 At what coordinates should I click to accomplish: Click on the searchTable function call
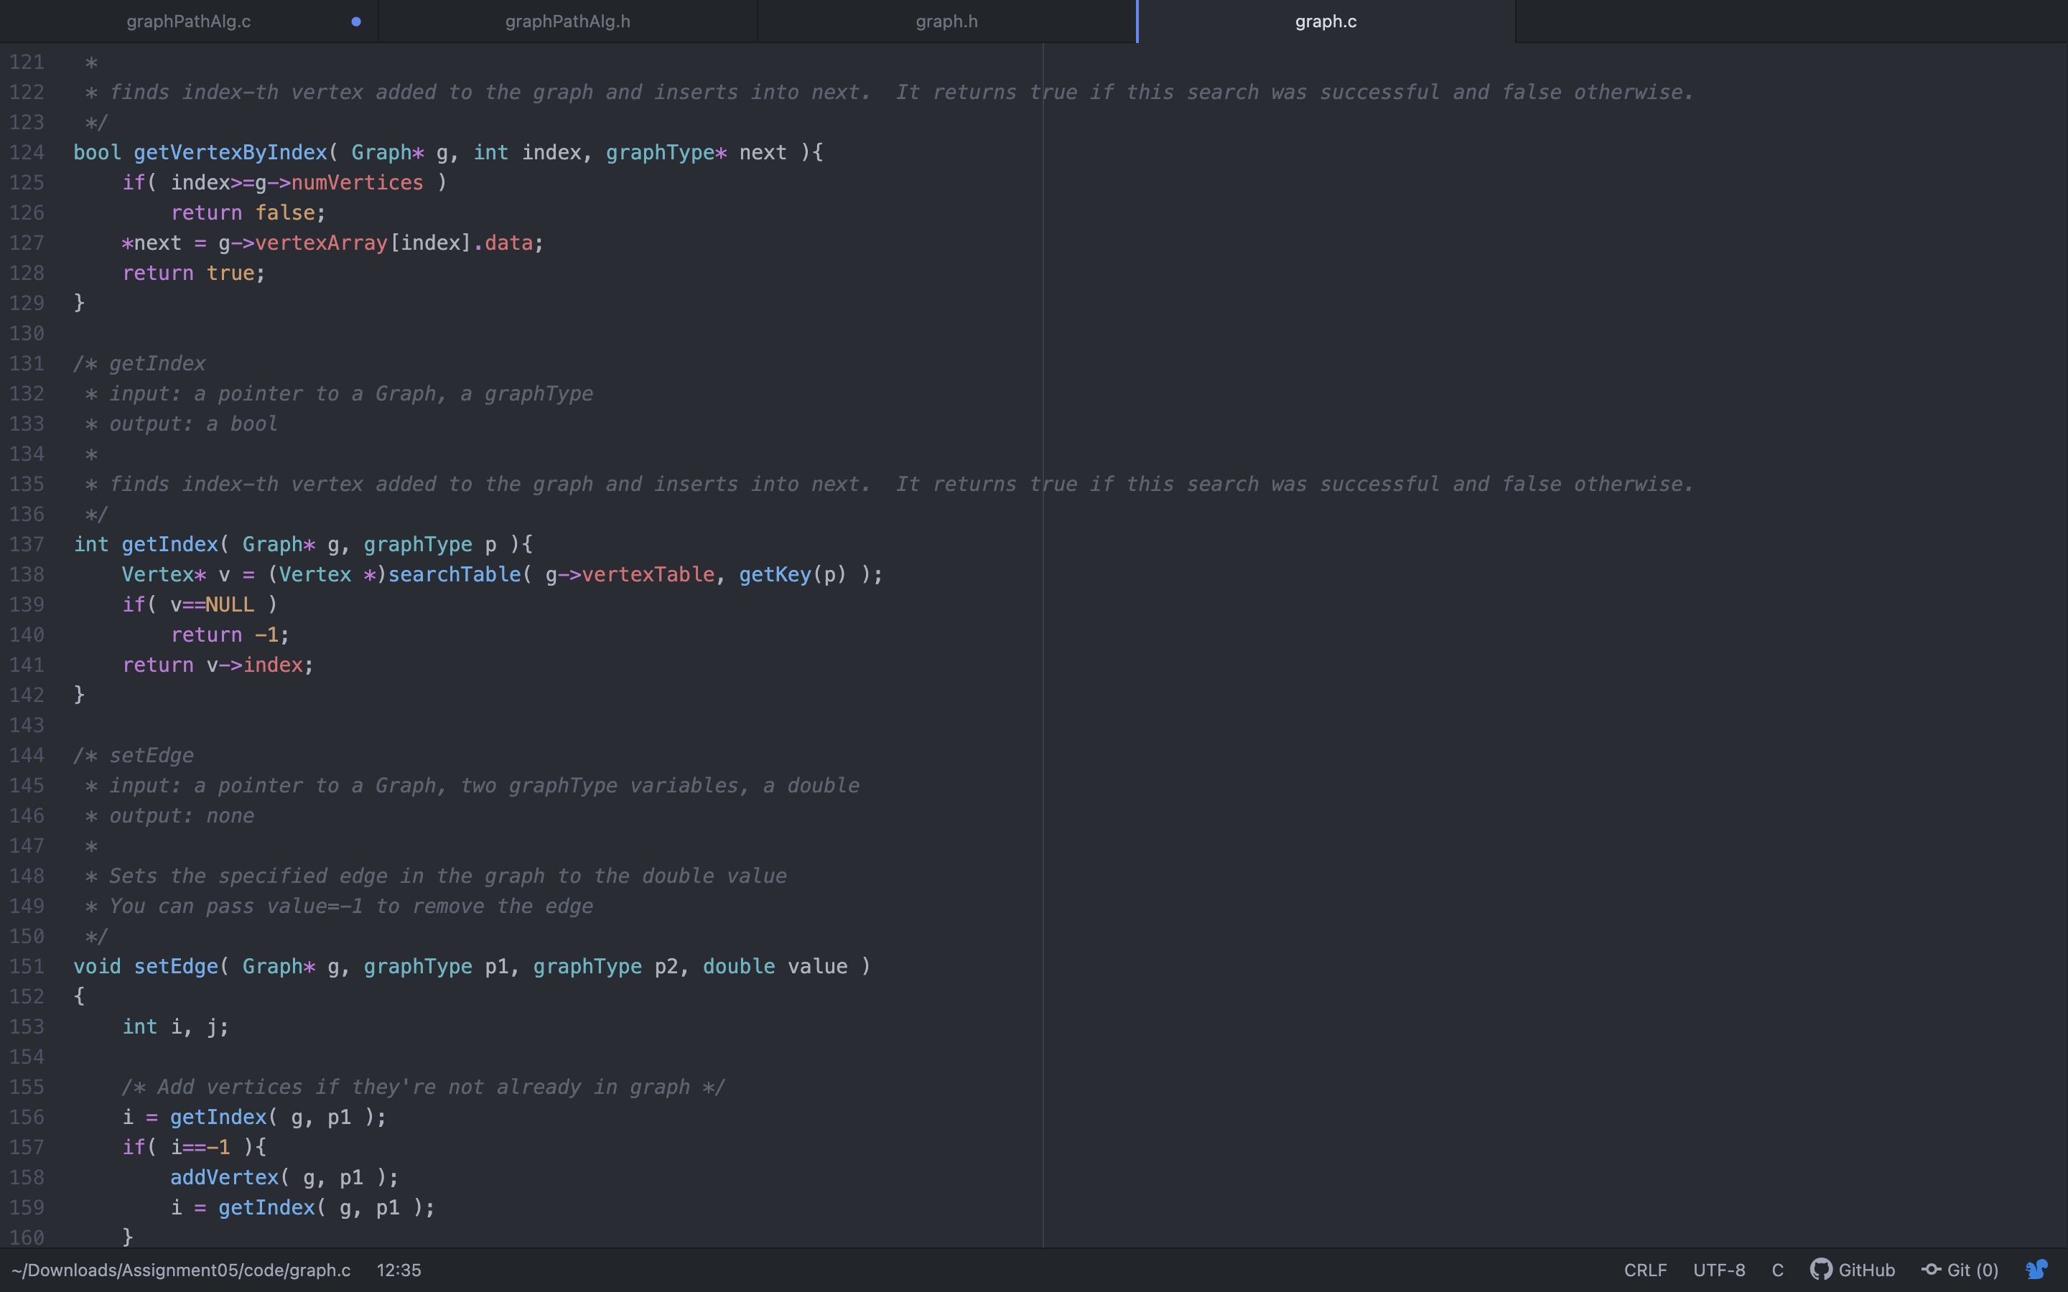(x=454, y=574)
